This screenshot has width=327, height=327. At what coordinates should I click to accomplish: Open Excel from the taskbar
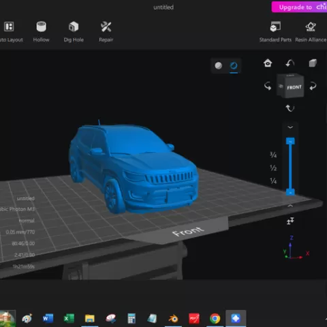point(69,318)
